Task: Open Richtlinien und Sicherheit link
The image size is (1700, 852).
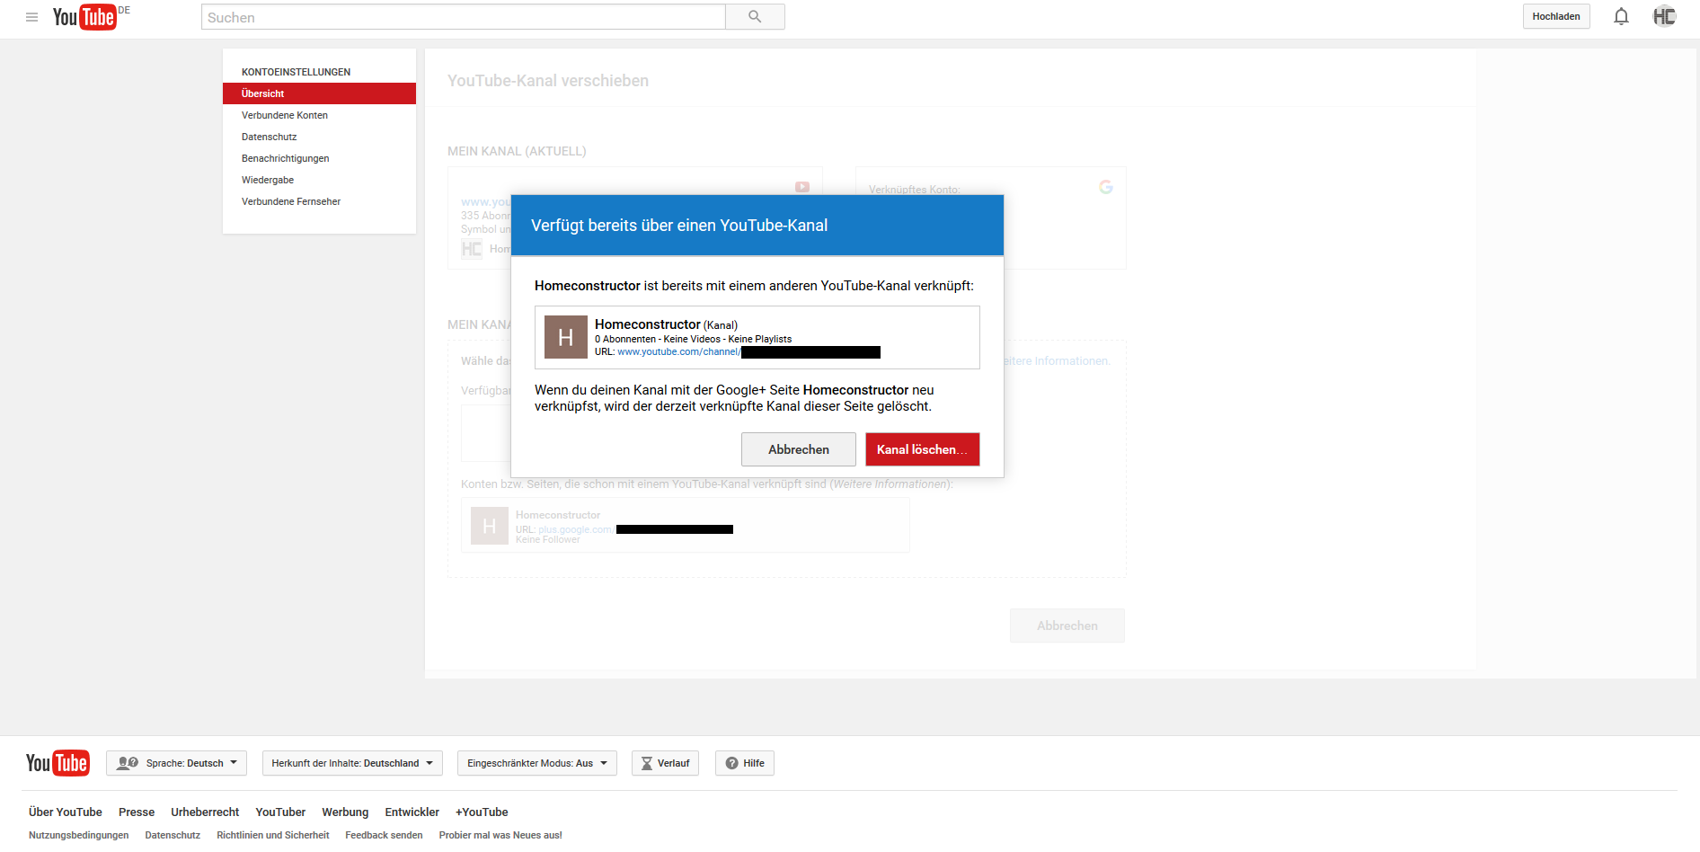Action: pos(273,836)
